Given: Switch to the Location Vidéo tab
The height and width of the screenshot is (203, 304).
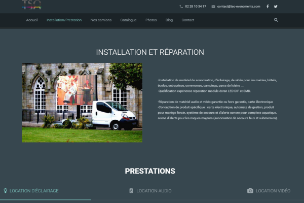Looking at the screenshot, I should coord(273,191).
